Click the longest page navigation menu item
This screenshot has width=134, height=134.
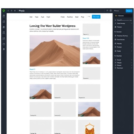coord(70,17)
